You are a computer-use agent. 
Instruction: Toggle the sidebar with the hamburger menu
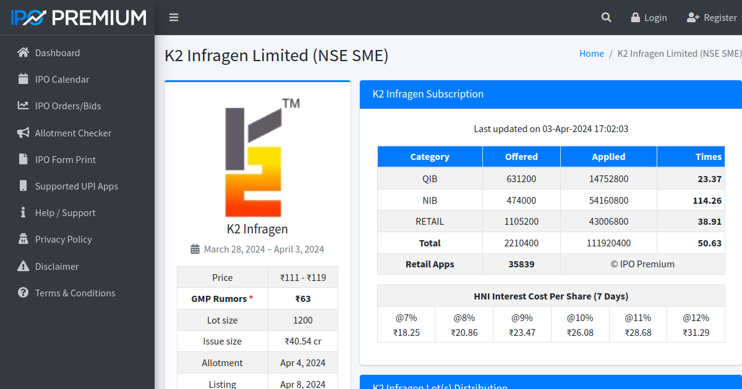pos(174,17)
